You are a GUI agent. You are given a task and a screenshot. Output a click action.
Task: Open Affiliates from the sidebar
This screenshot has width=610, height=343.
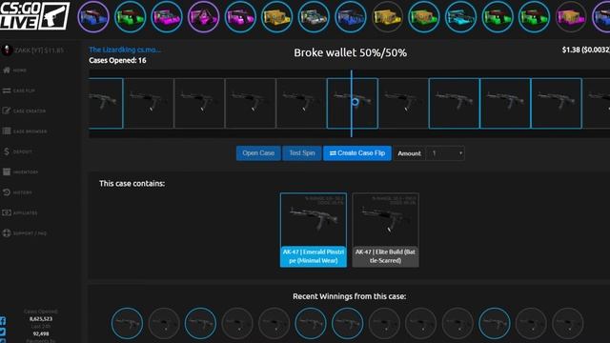coord(20,212)
